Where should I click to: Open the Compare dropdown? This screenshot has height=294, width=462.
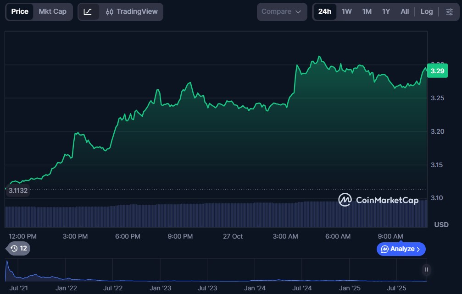pos(282,12)
